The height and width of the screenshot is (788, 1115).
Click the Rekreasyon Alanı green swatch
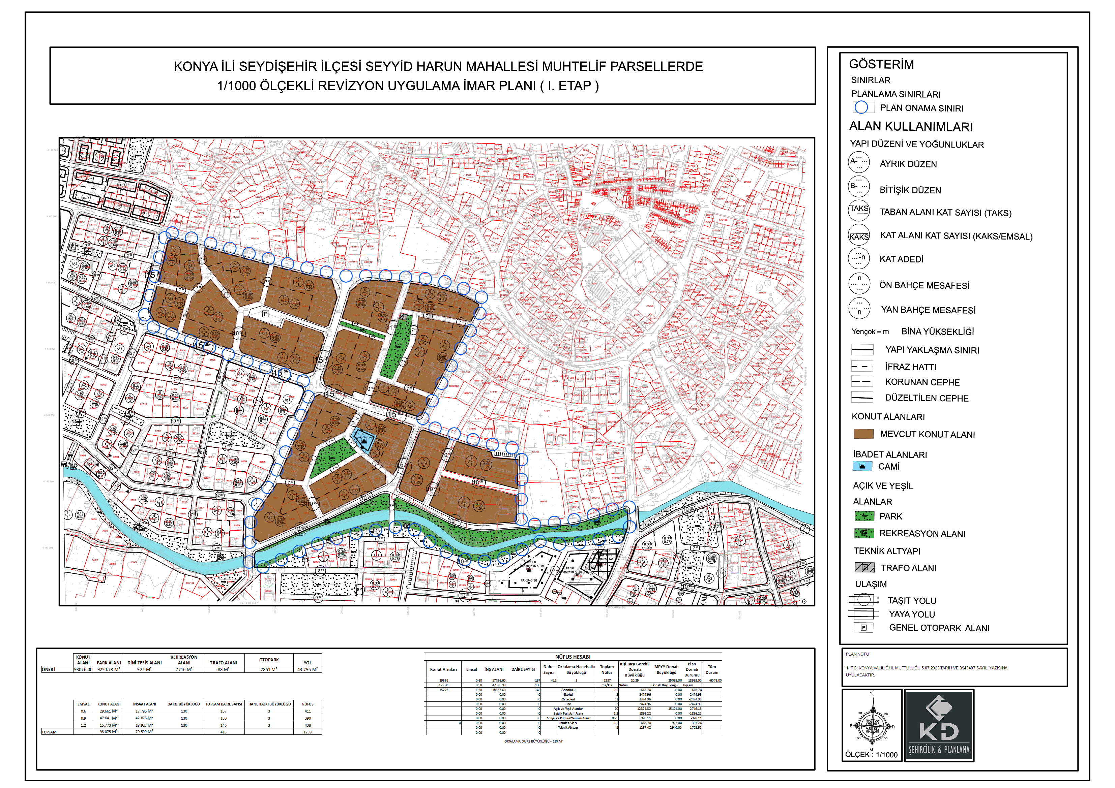click(864, 533)
